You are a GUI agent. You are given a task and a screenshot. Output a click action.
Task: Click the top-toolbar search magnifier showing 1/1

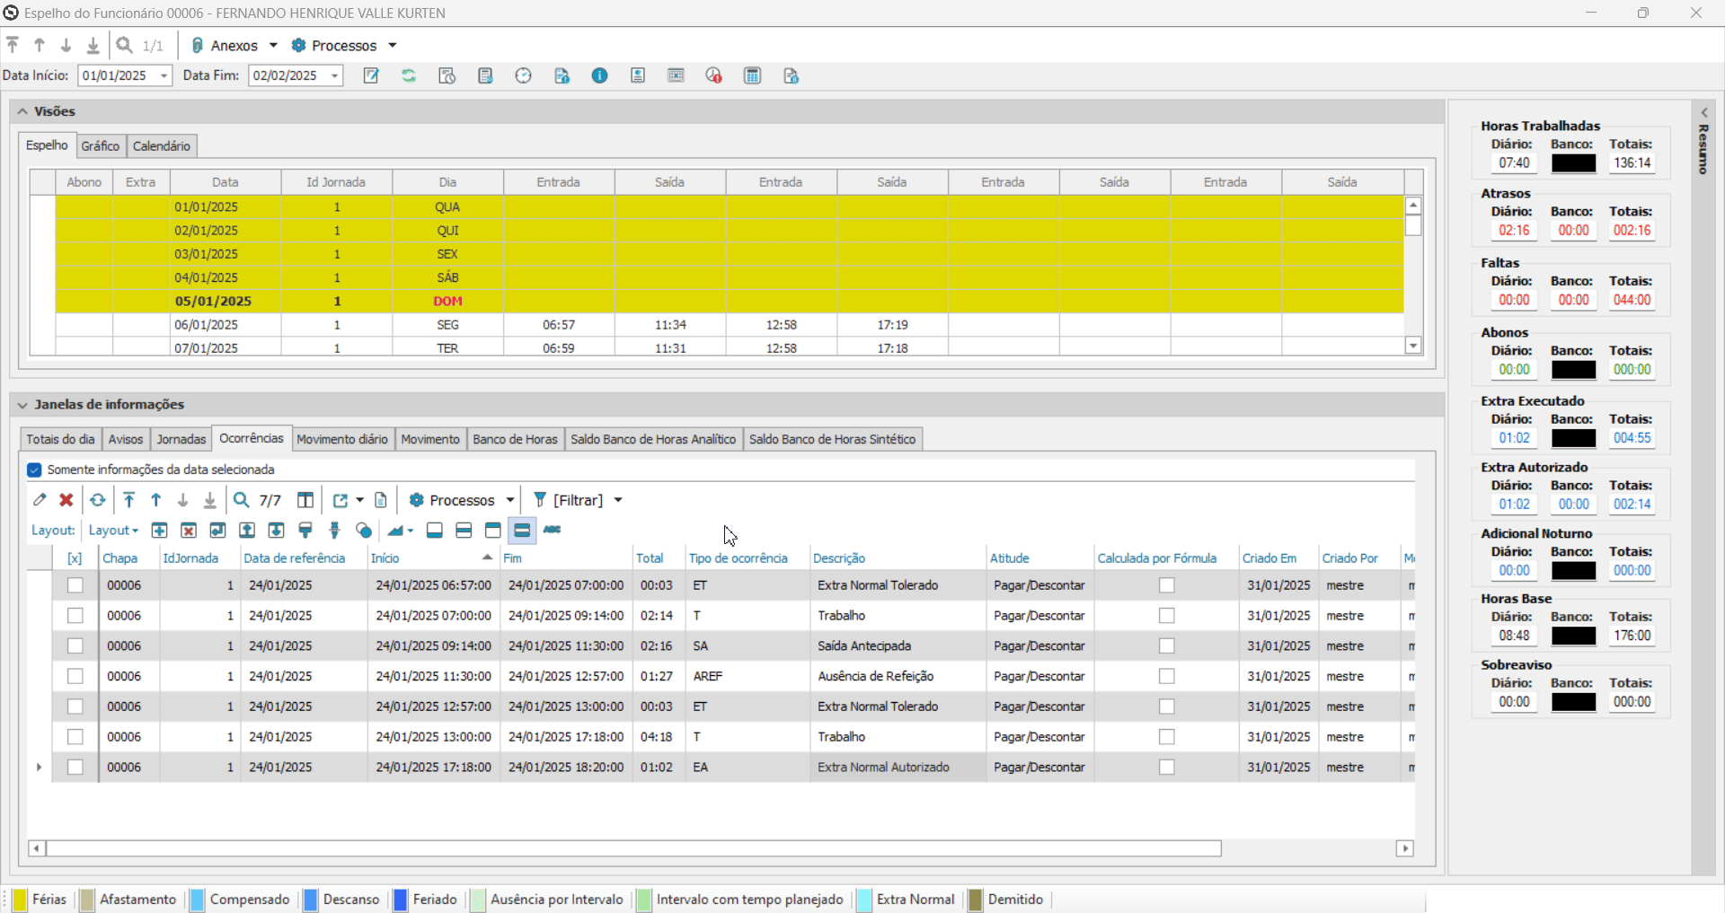click(125, 45)
